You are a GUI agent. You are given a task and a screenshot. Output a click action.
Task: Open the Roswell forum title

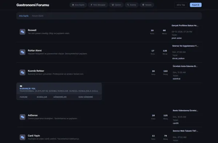(x=32, y=30)
